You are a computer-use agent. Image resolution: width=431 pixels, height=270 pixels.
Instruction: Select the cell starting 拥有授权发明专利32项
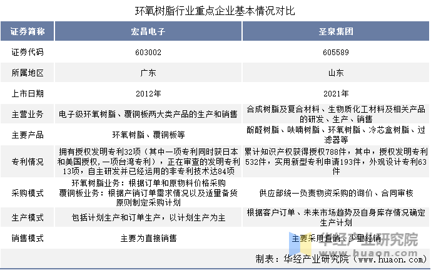pos(148,161)
